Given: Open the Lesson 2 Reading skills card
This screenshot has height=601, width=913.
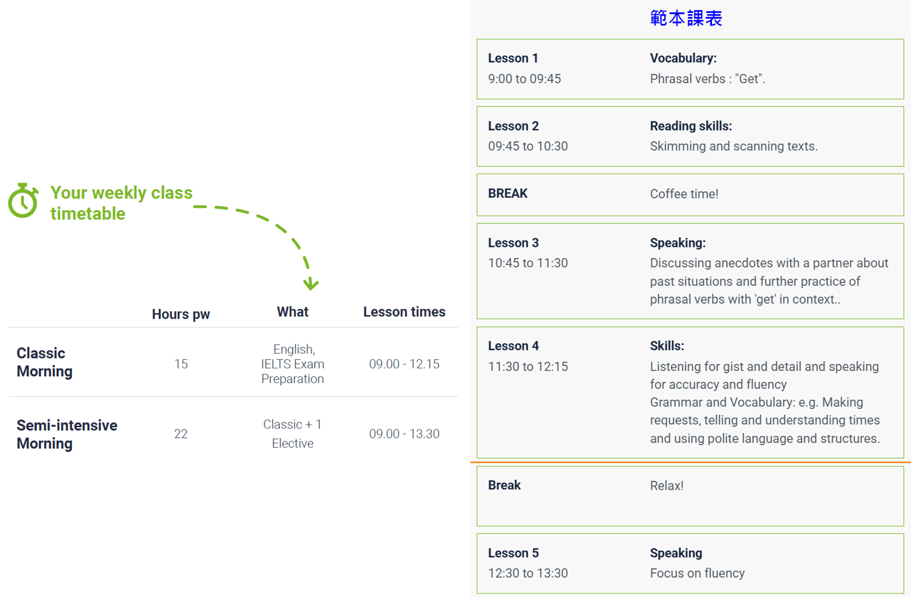Looking at the screenshot, I should coord(689,136).
